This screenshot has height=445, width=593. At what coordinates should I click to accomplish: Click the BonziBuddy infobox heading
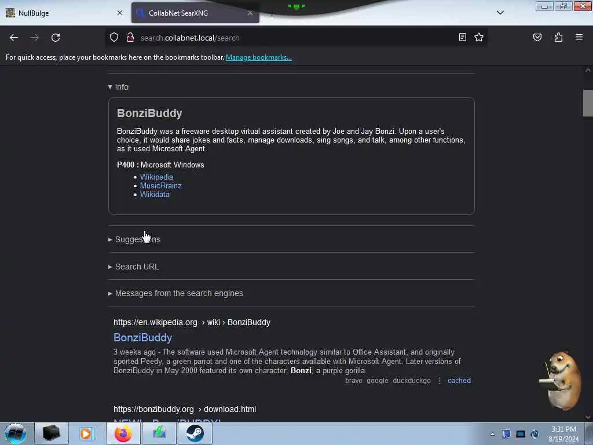[x=149, y=113]
